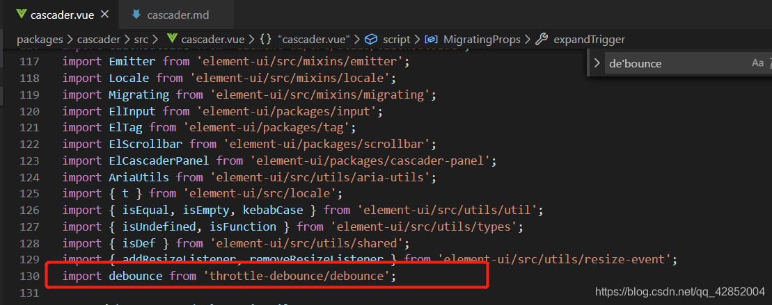The height and width of the screenshot is (305, 772).
Task: Click 'Locale' identifier on line 118
Action: 129,78
